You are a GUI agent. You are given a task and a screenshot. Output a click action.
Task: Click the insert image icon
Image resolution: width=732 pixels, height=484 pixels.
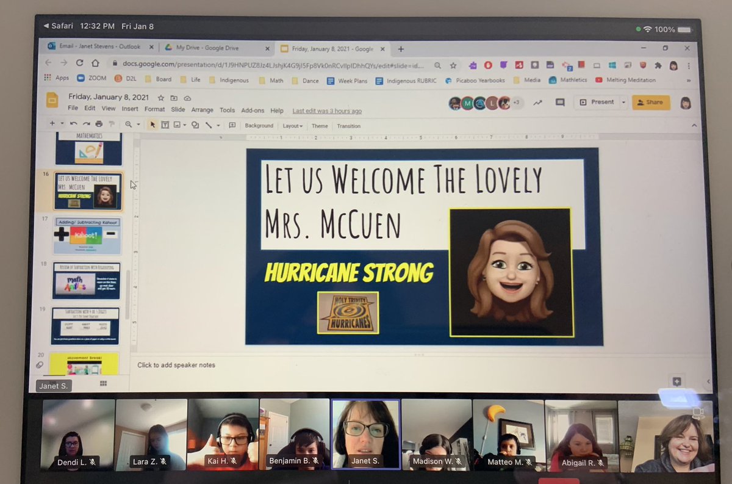177,125
